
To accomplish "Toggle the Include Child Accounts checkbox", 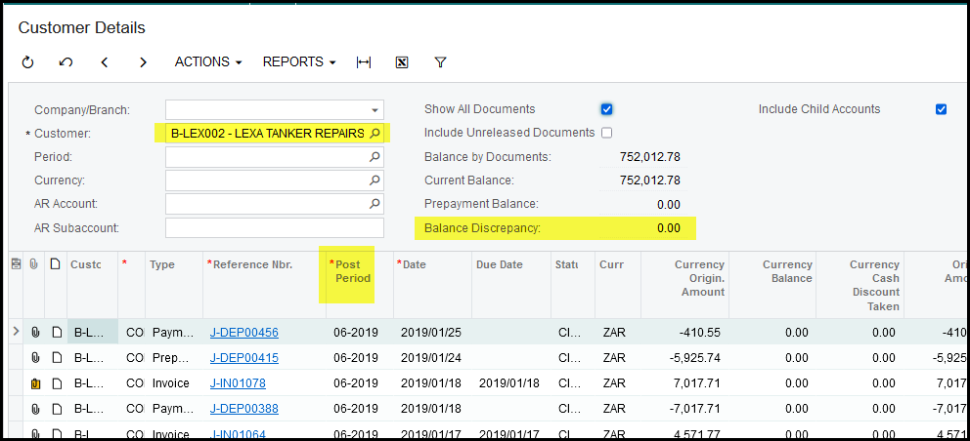I will click(x=941, y=109).
